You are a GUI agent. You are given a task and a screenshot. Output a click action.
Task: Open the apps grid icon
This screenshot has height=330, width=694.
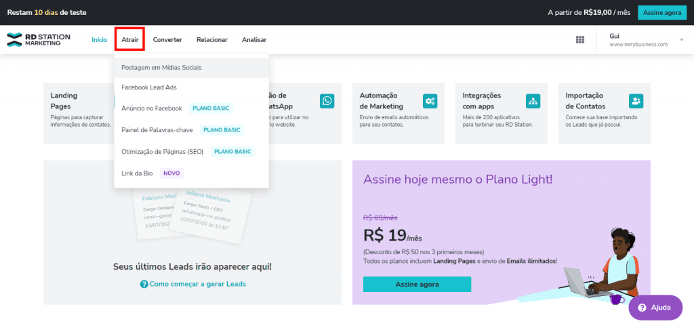point(580,40)
